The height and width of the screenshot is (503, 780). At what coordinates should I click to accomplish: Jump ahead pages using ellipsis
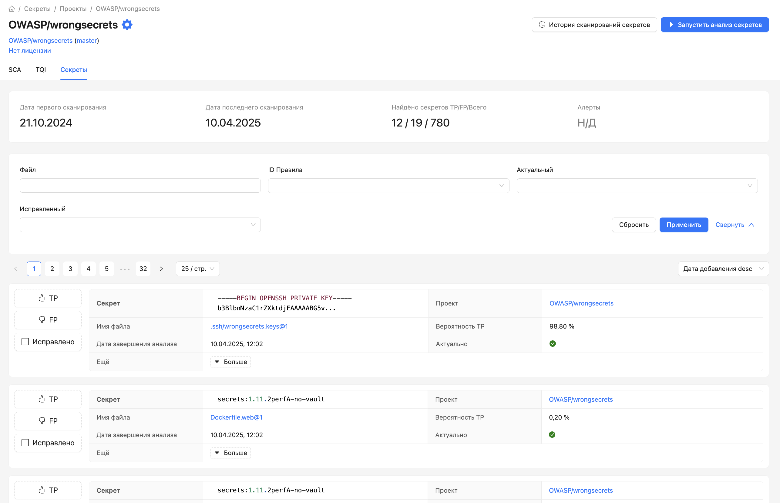(x=125, y=269)
